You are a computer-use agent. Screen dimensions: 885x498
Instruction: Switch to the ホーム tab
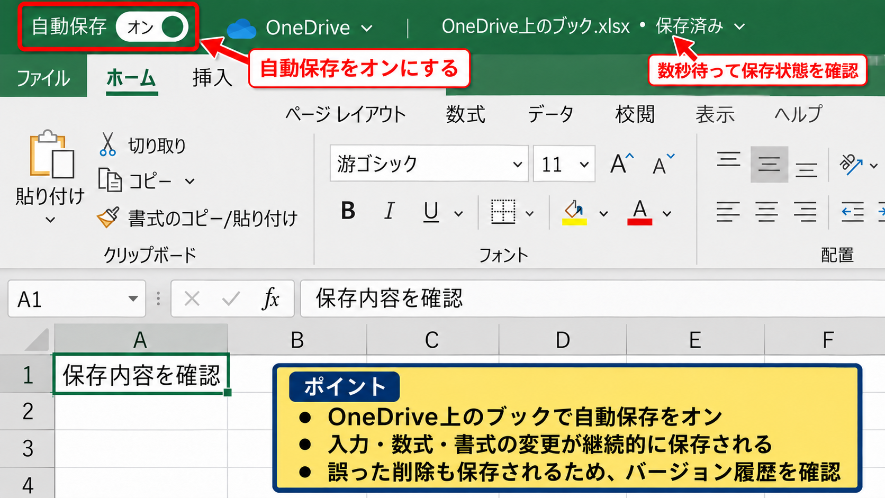tap(131, 78)
